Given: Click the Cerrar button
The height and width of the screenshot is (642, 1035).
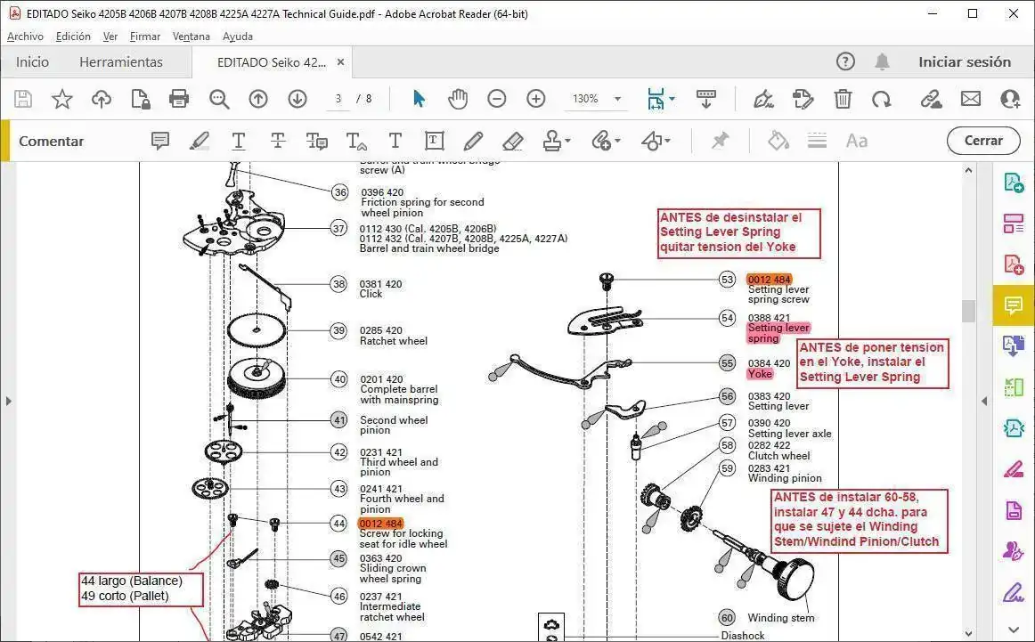Looking at the screenshot, I should [x=982, y=141].
